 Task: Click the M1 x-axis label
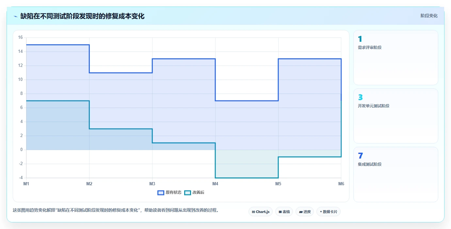[26, 184]
